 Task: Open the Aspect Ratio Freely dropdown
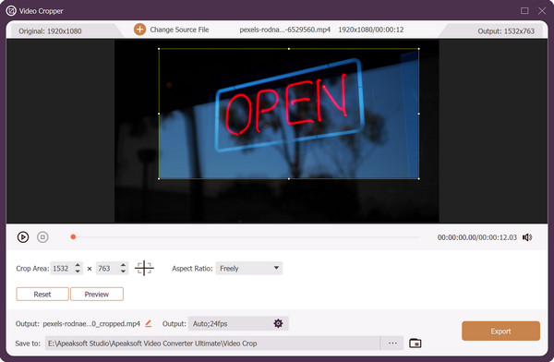click(249, 269)
